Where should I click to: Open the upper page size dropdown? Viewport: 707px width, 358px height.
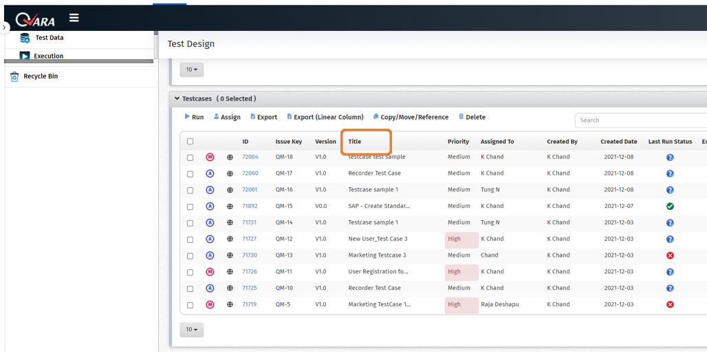(x=192, y=70)
